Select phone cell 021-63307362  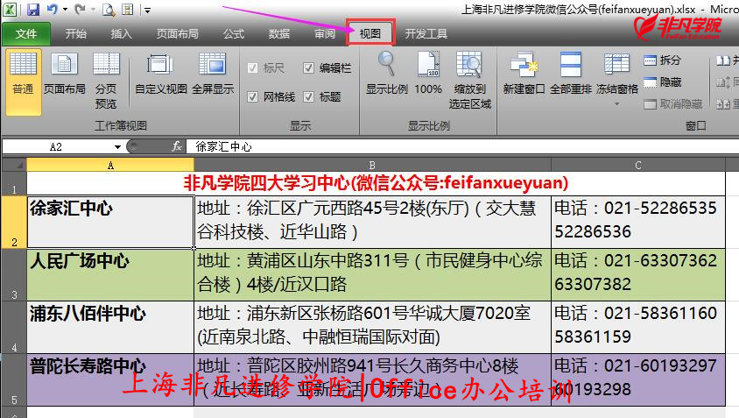[638, 274]
